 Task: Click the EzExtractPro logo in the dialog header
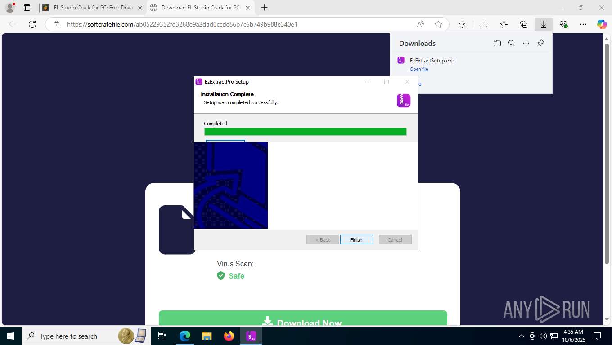click(x=404, y=101)
